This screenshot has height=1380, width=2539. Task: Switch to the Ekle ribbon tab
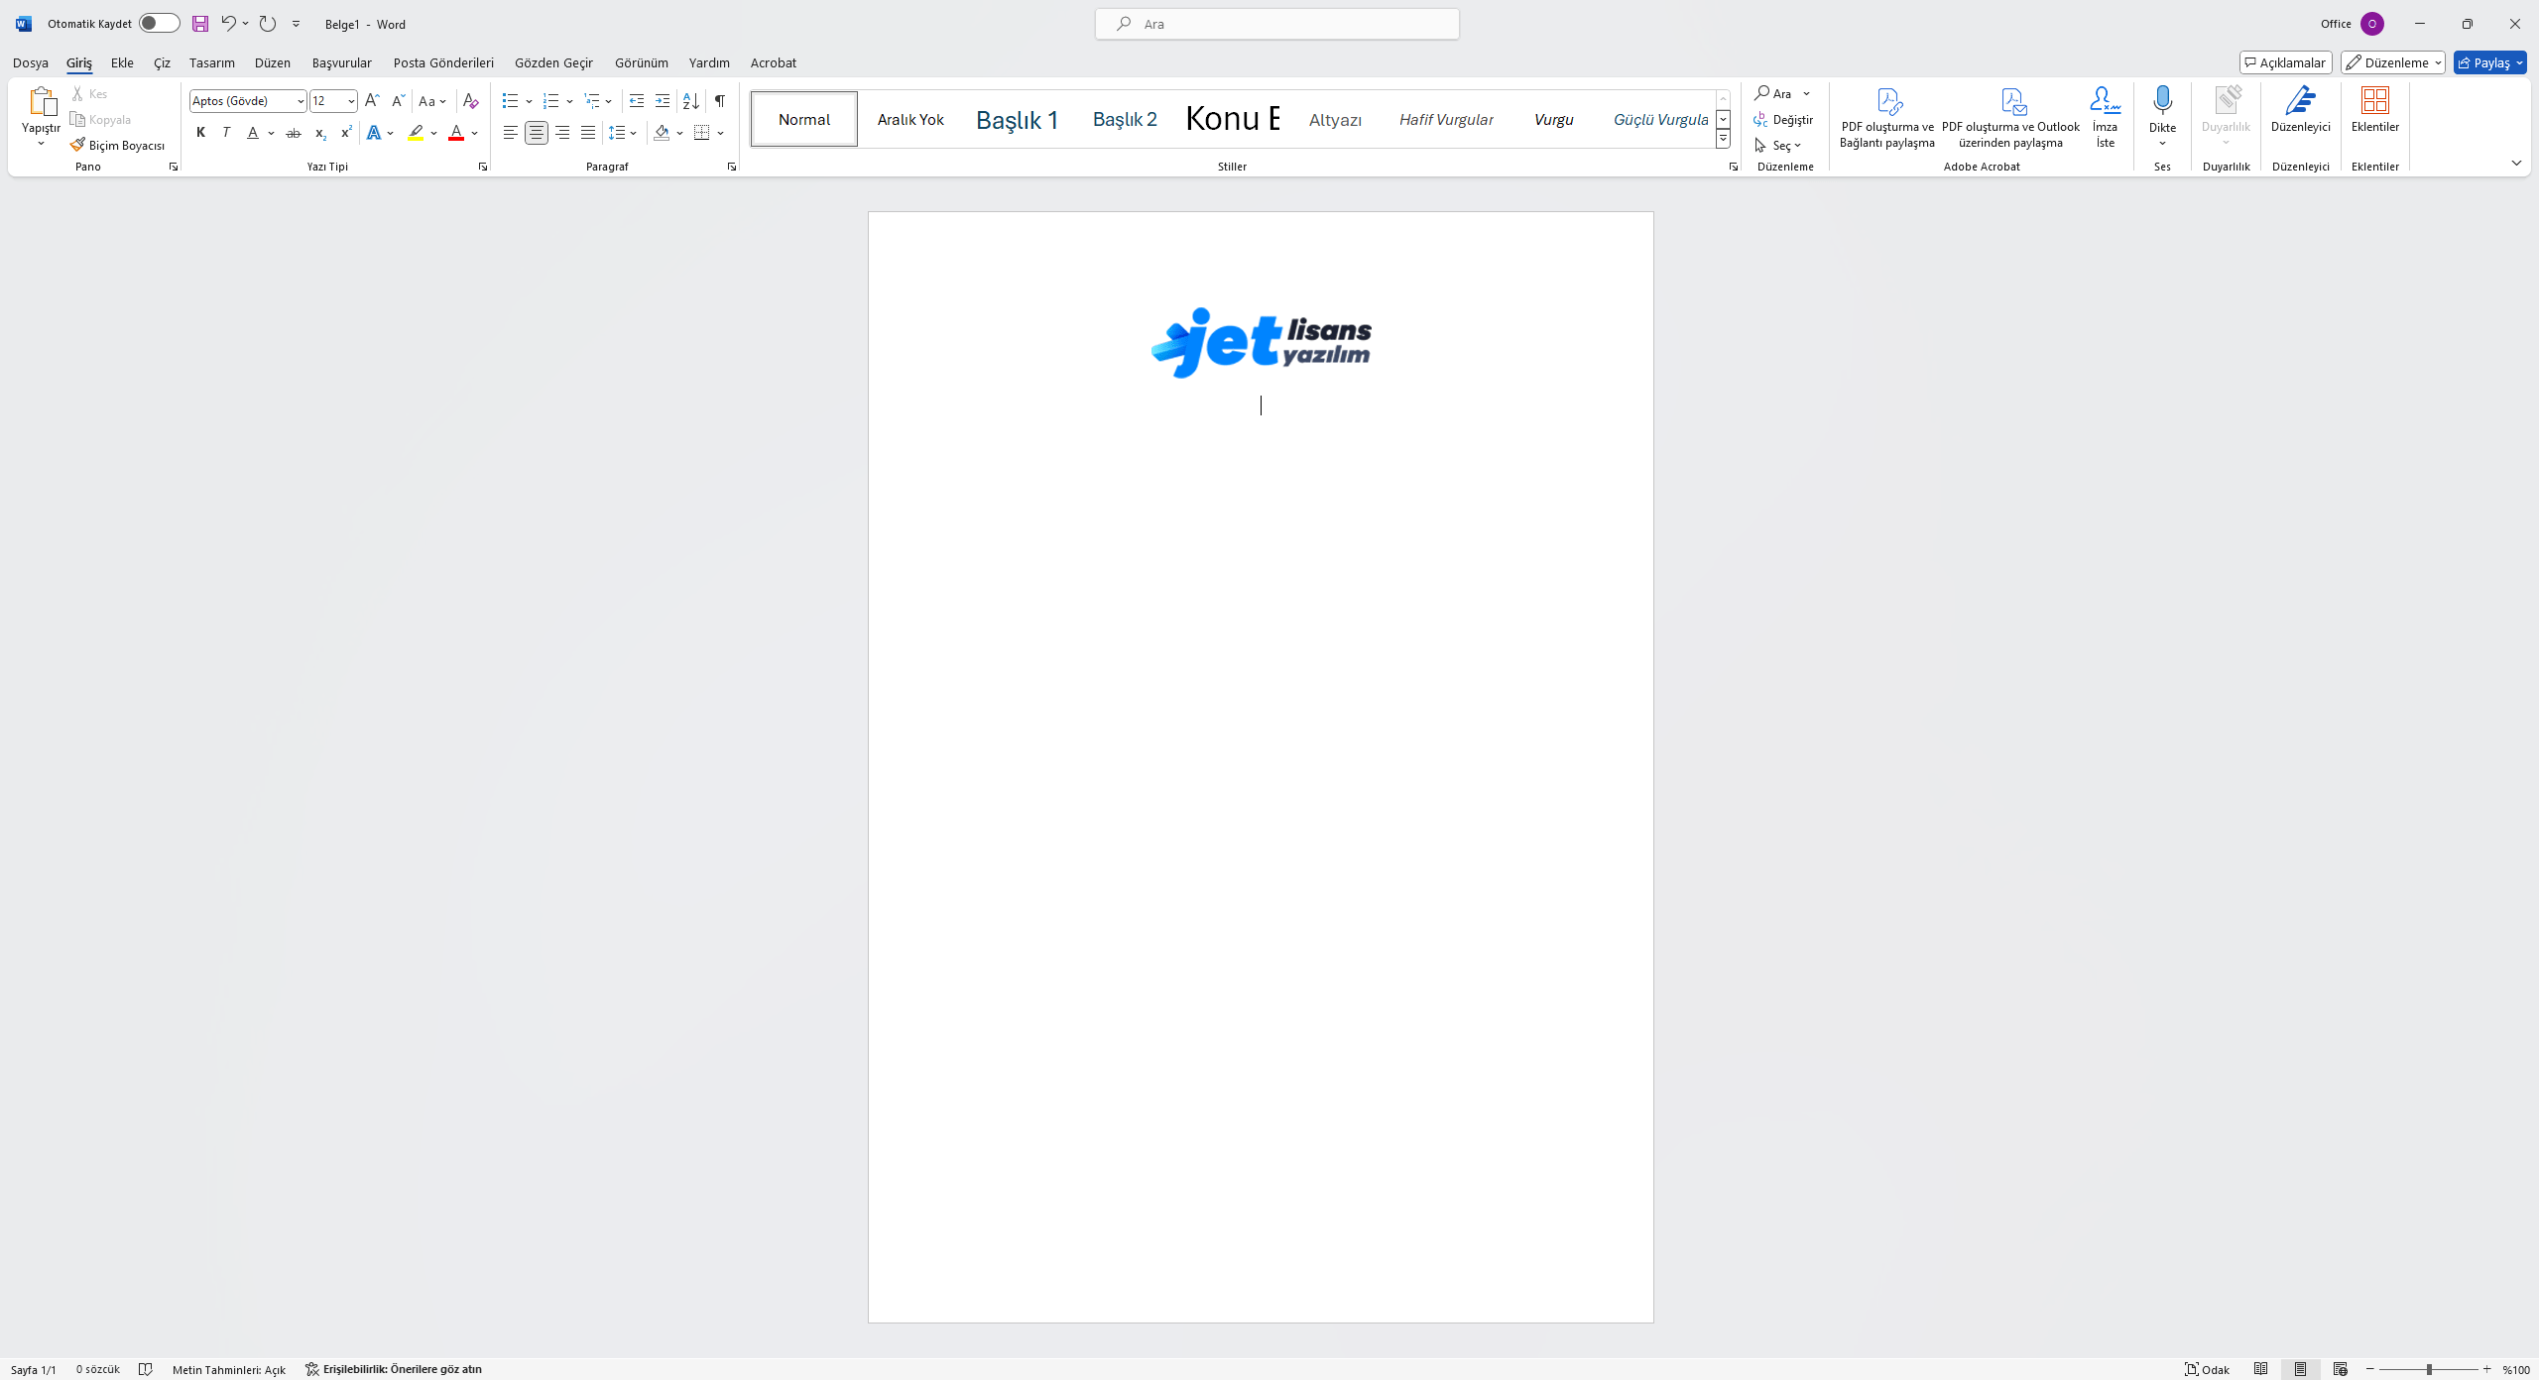click(121, 62)
